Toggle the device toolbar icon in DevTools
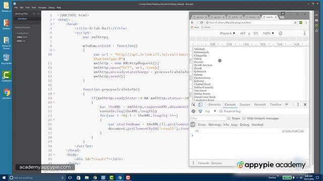The image size is (323, 181). 200,105
